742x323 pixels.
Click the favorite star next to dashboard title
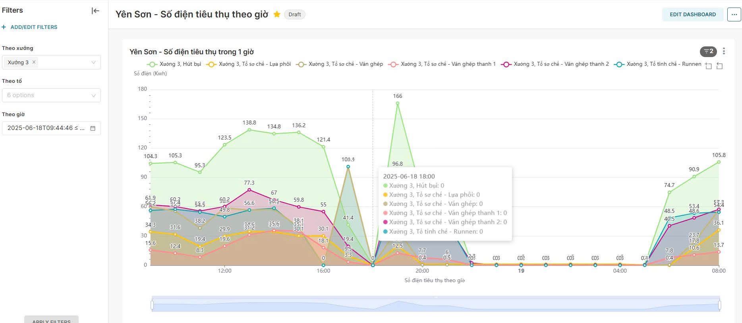(277, 14)
